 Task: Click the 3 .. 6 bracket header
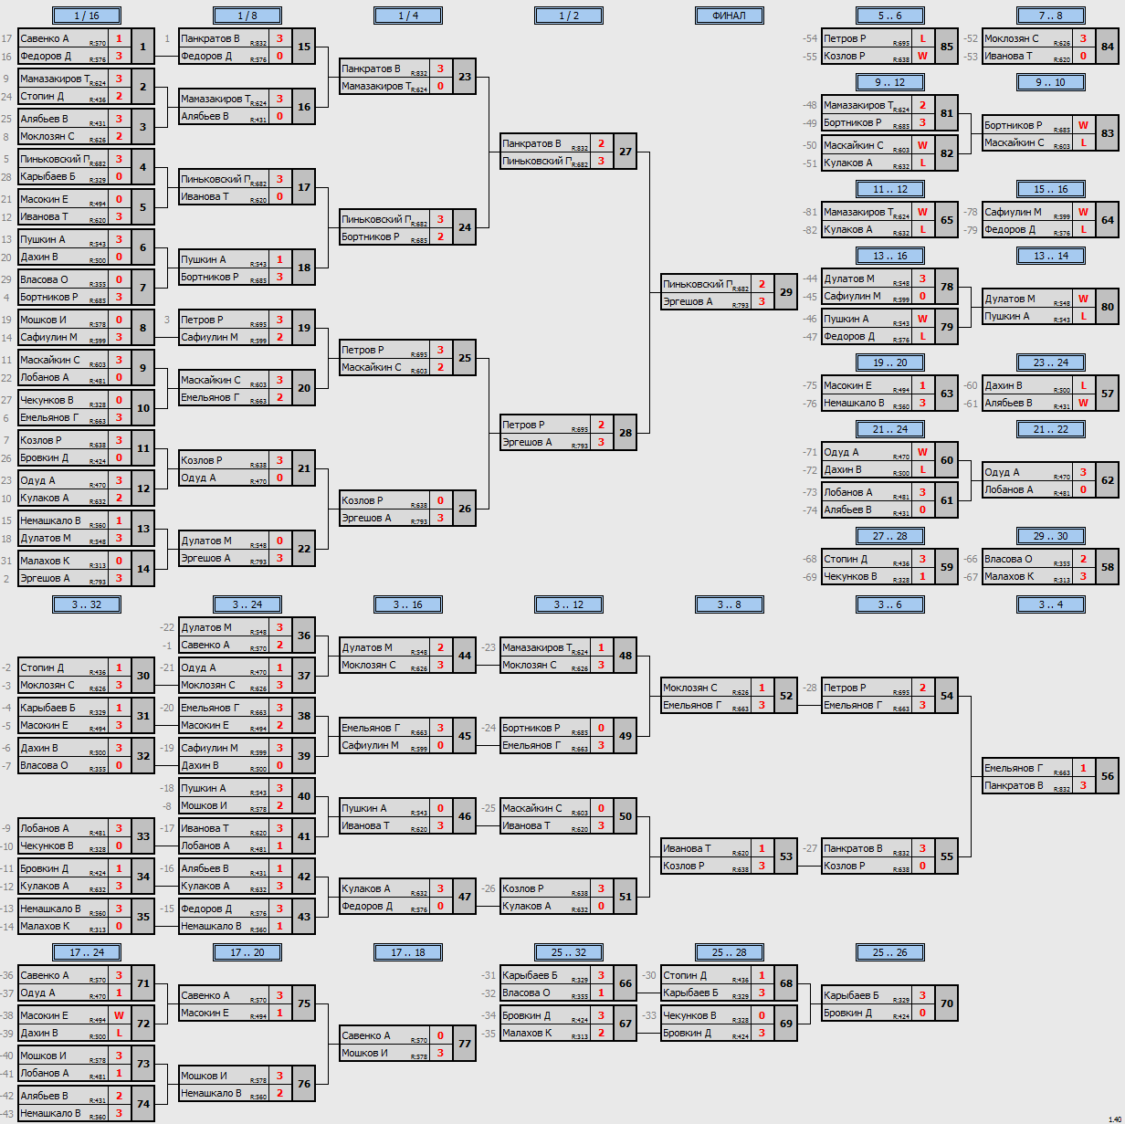[890, 604]
